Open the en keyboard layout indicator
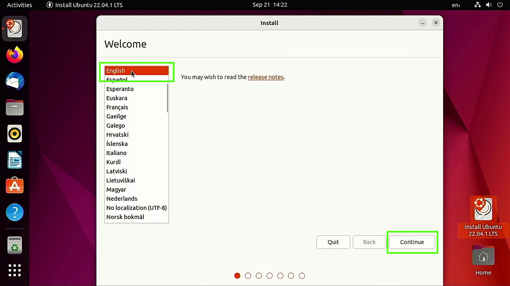The height and width of the screenshot is (286, 510). coord(456,5)
